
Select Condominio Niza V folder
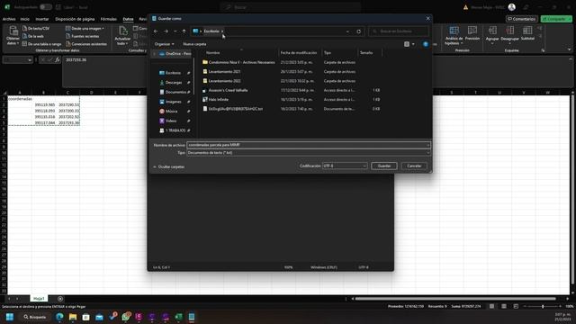pos(241,62)
